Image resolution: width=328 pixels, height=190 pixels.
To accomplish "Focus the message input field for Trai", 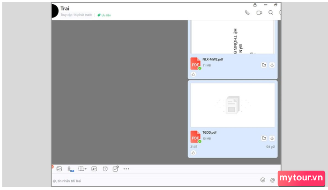I will point(141,180).
